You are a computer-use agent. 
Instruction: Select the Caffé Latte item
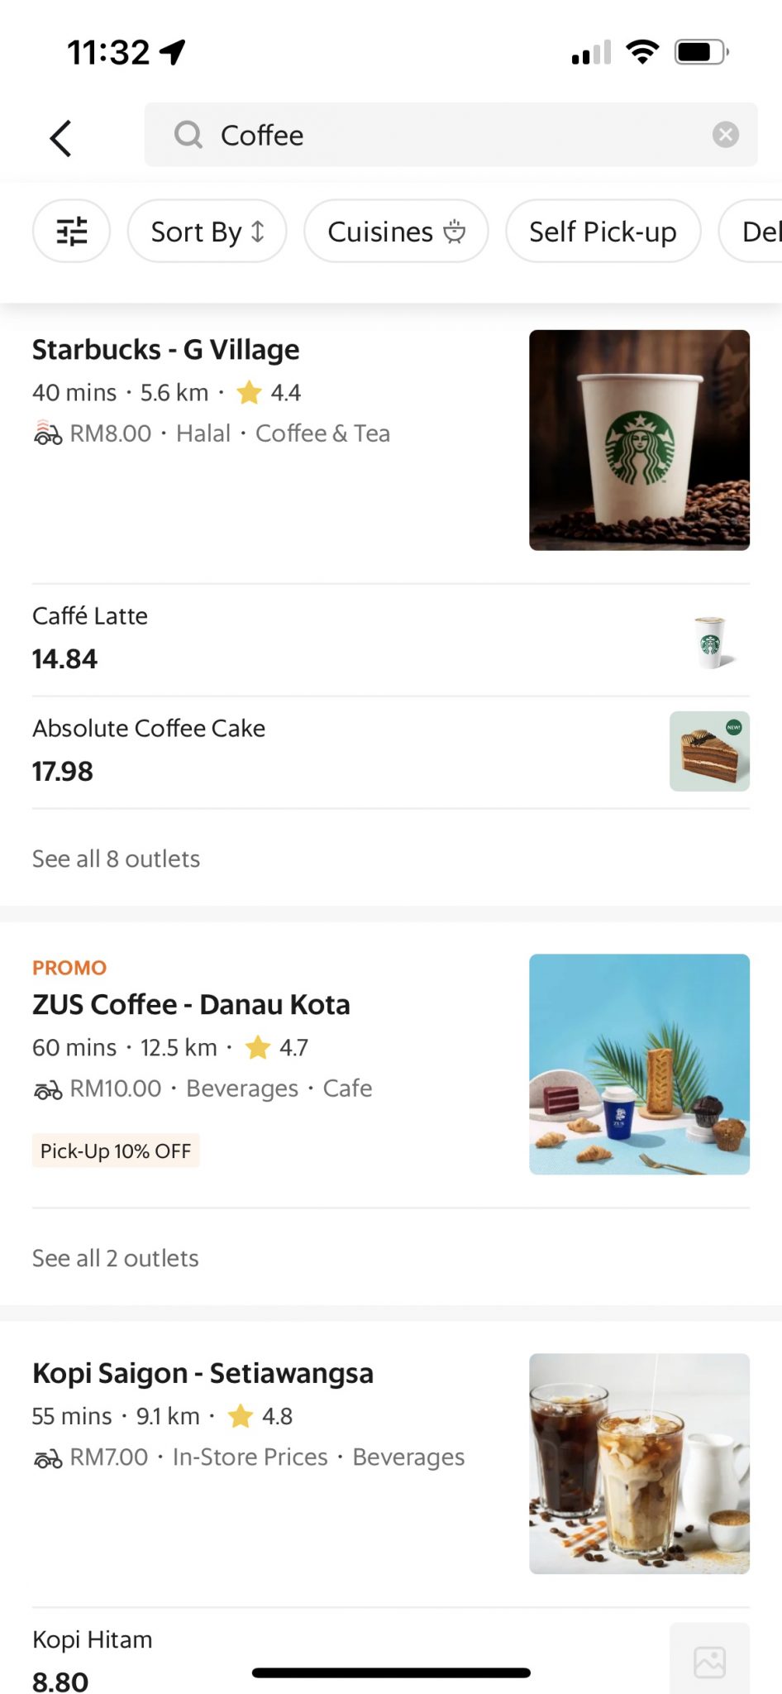(90, 616)
